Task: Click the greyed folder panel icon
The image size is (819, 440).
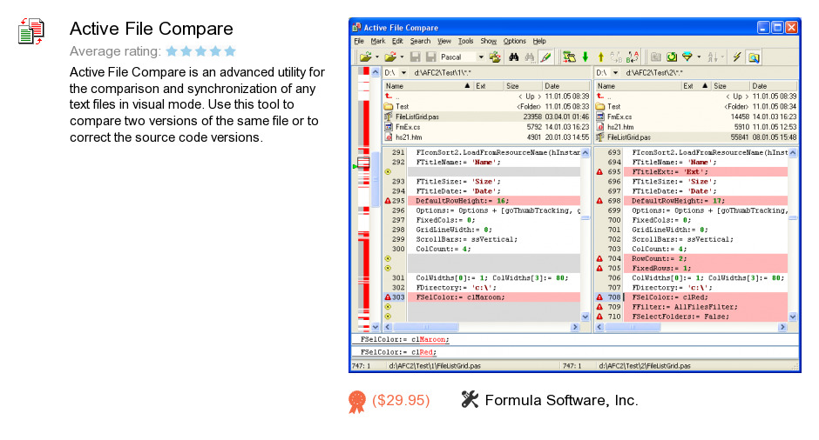Action: pos(656,57)
